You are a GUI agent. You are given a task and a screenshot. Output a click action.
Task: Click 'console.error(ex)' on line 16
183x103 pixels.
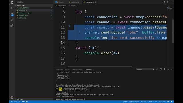[102, 53]
